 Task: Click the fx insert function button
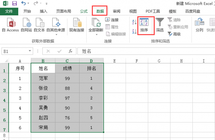(x=71, y=51)
